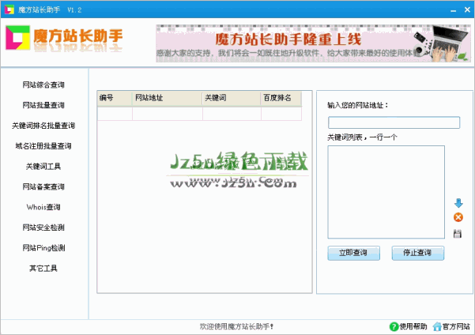Click the 立即查询 button

click(353, 253)
